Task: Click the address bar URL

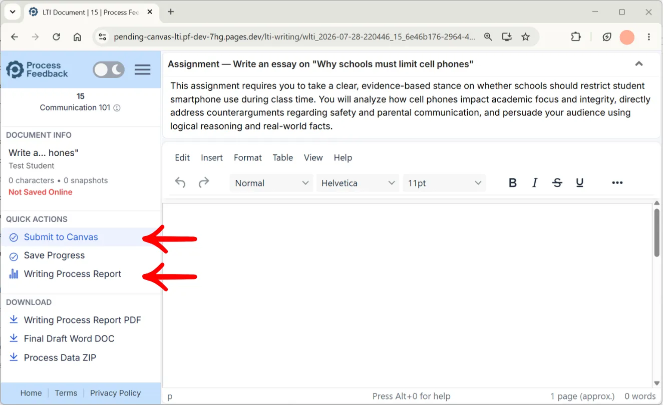Action: (x=294, y=37)
